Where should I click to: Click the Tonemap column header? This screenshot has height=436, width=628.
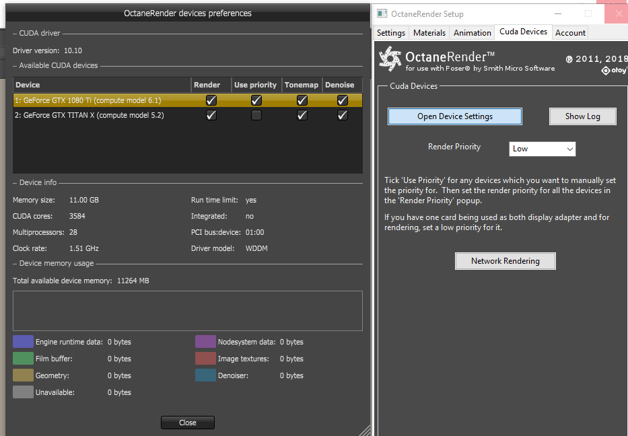(302, 85)
